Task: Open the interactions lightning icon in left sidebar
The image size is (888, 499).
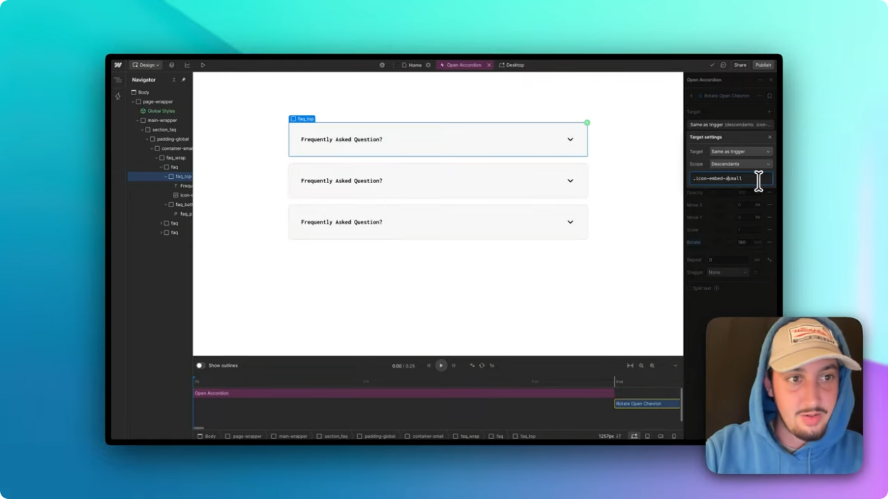Action: click(x=118, y=96)
